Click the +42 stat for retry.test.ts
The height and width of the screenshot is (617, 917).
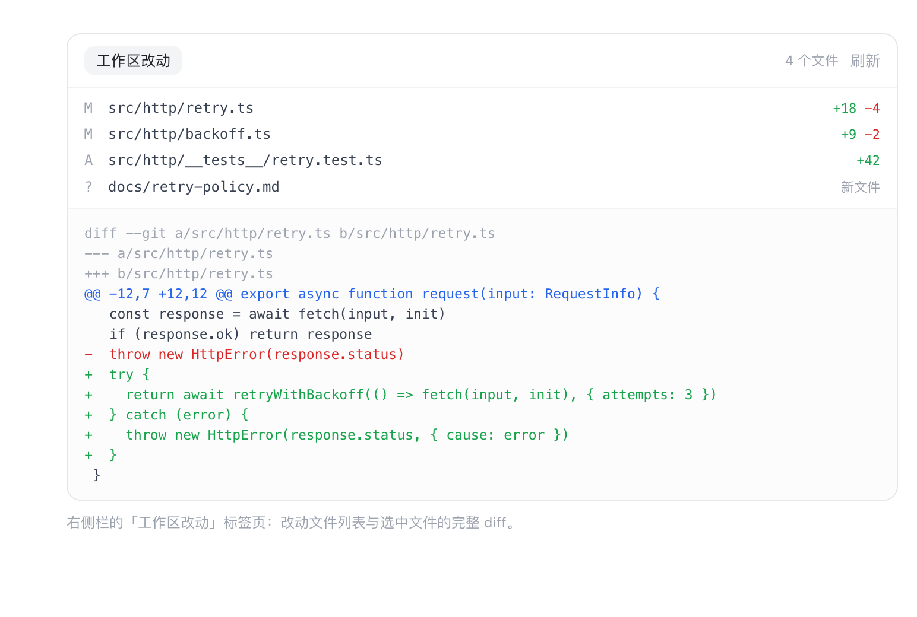(868, 160)
